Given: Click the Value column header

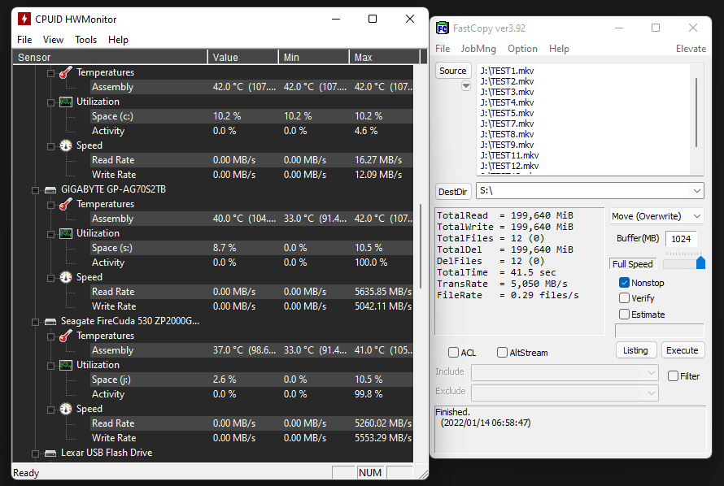Looking at the screenshot, I should point(243,57).
